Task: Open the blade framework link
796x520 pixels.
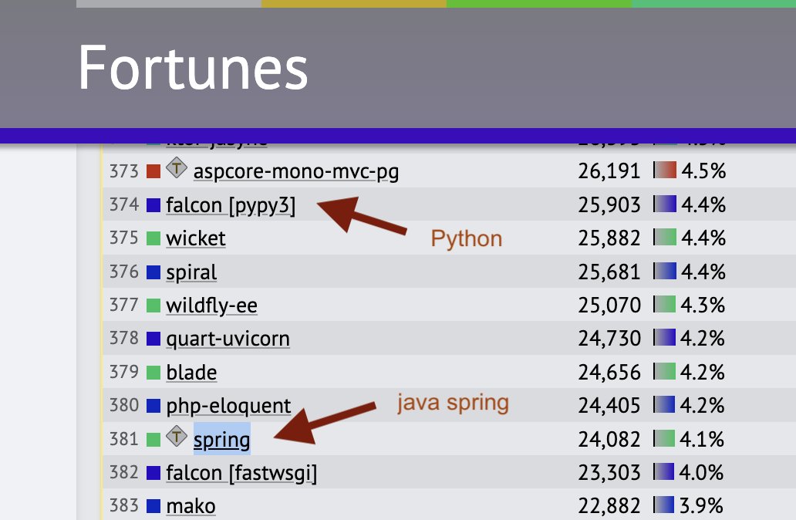Action: tap(191, 372)
